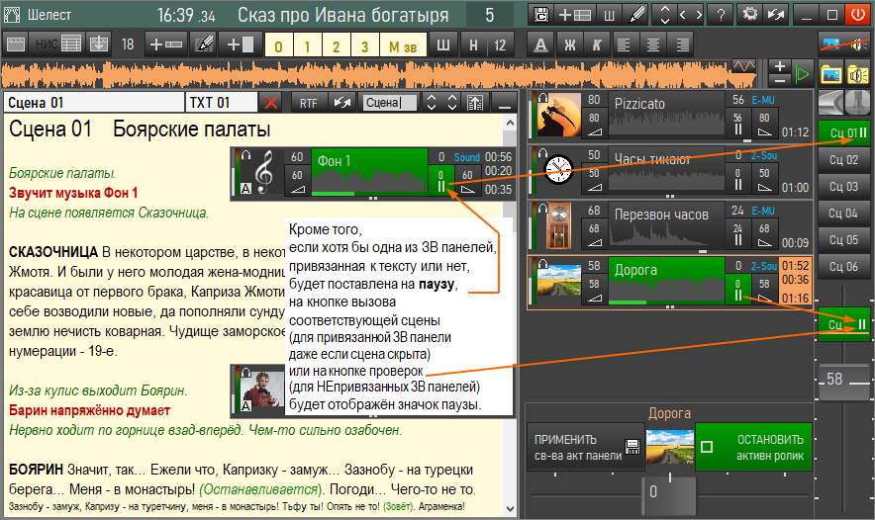Toggle pause on the Перезвон часов panel
Screen dimensions: 875x520
[x=737, y=234]
